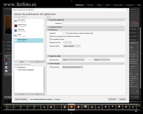The height and width of the screenshot is (114, 143).
Task: Collapse the Navegador panel triangle
Action: pos(5,9)
